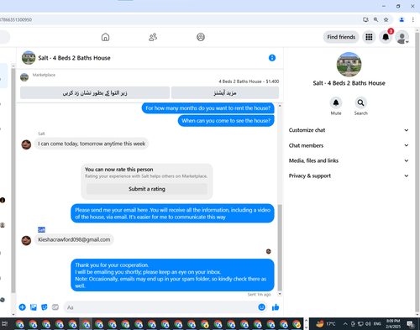Open the emoji picker in message box
This screenshot has width=420, height=330.
coord(261,307)
